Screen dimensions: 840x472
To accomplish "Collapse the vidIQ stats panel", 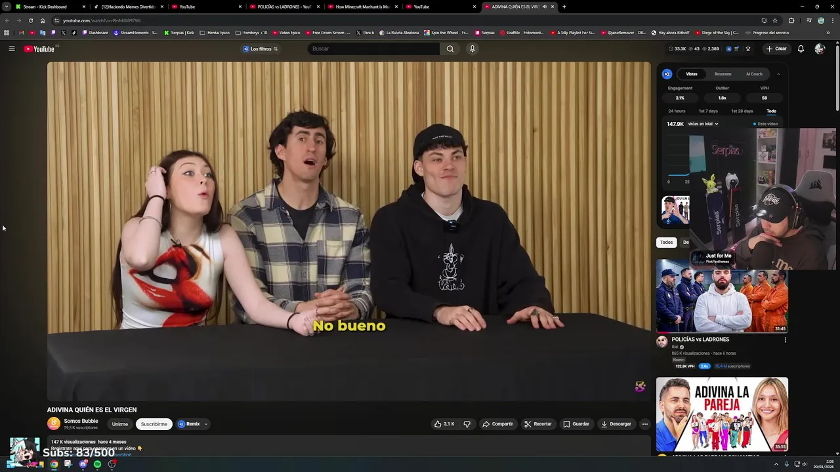I will click(x=778, y=74).
